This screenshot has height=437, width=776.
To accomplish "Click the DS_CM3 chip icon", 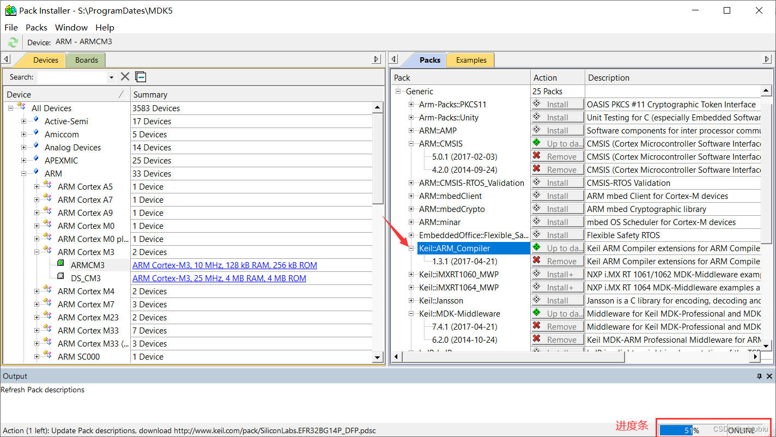I will (60, 277).
